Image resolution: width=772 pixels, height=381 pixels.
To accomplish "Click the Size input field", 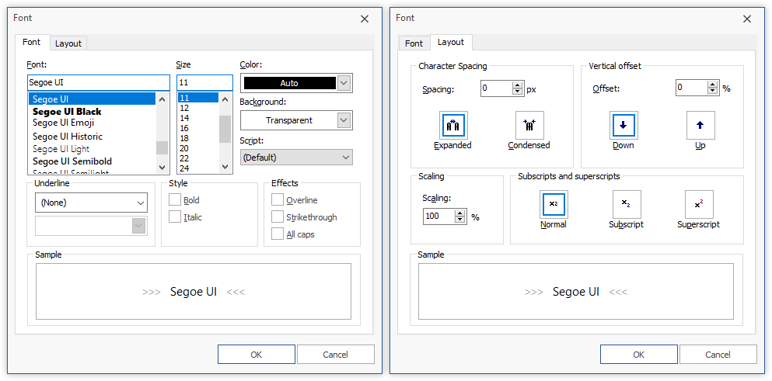I will 204,82.
